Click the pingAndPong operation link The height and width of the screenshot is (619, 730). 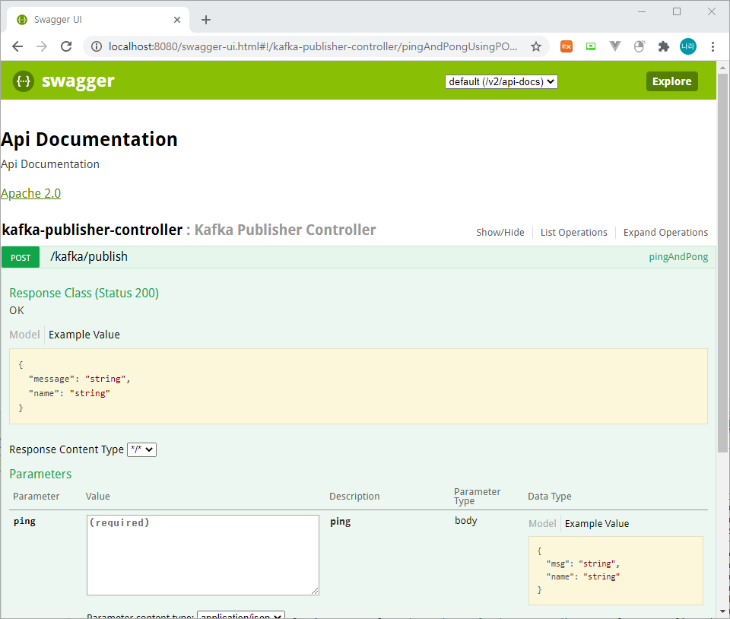tap(678, 257)
